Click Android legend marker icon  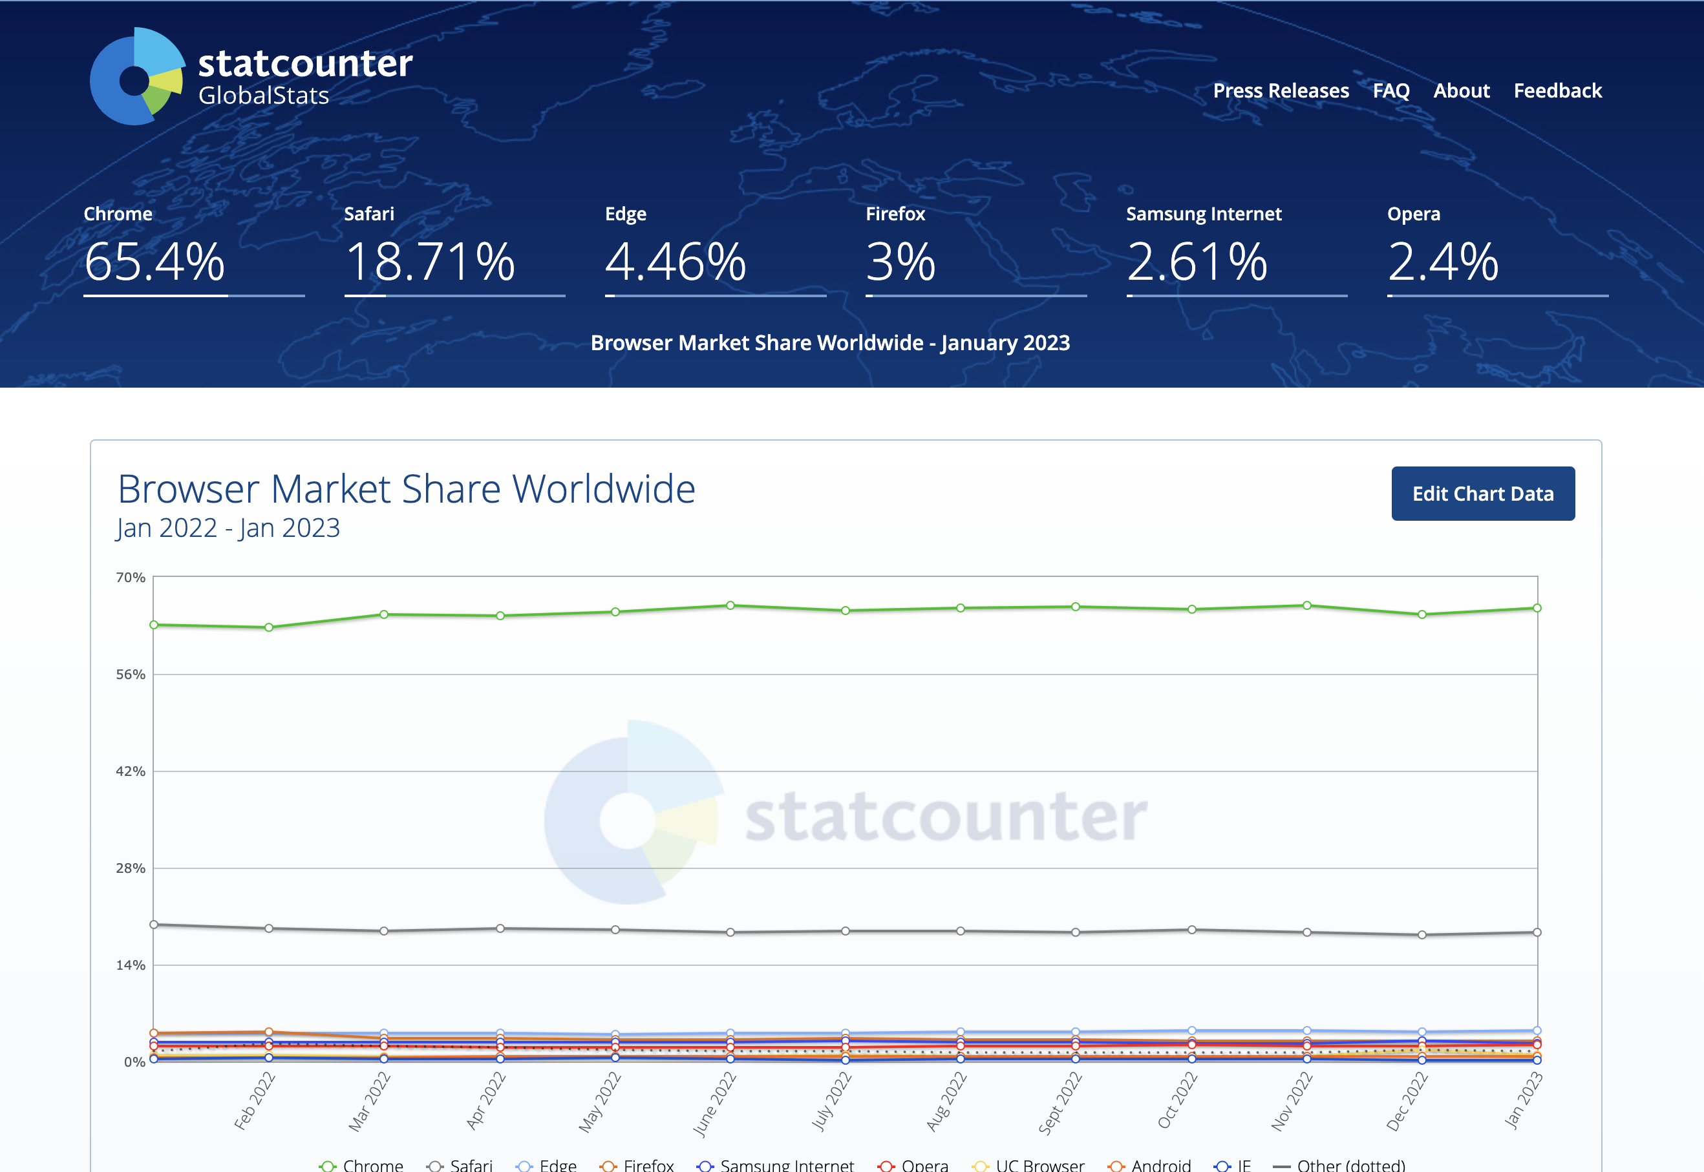(x=1116, y=1166)
